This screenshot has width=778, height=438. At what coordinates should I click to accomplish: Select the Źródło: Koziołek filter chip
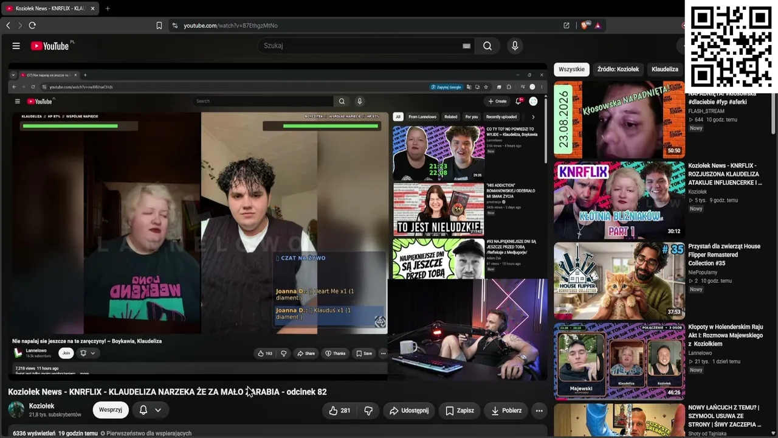tap(618, 69)
